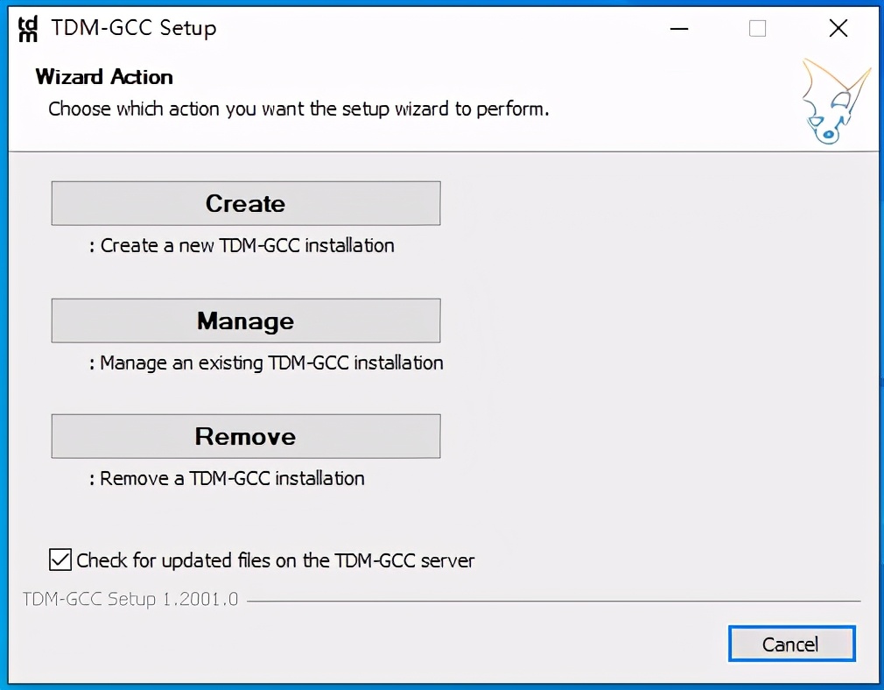
Task: Click the blank grey area right of the Manage button
Action: point(656,320)
